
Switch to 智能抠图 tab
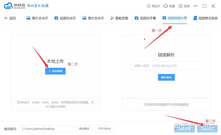click(119, 18)
